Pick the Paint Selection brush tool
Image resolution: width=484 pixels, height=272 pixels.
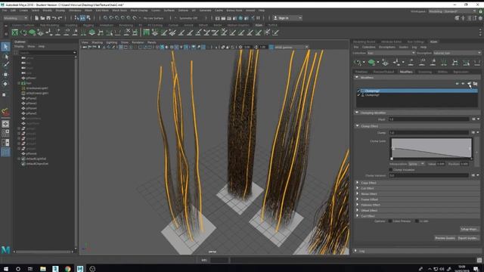pos(5,65)
